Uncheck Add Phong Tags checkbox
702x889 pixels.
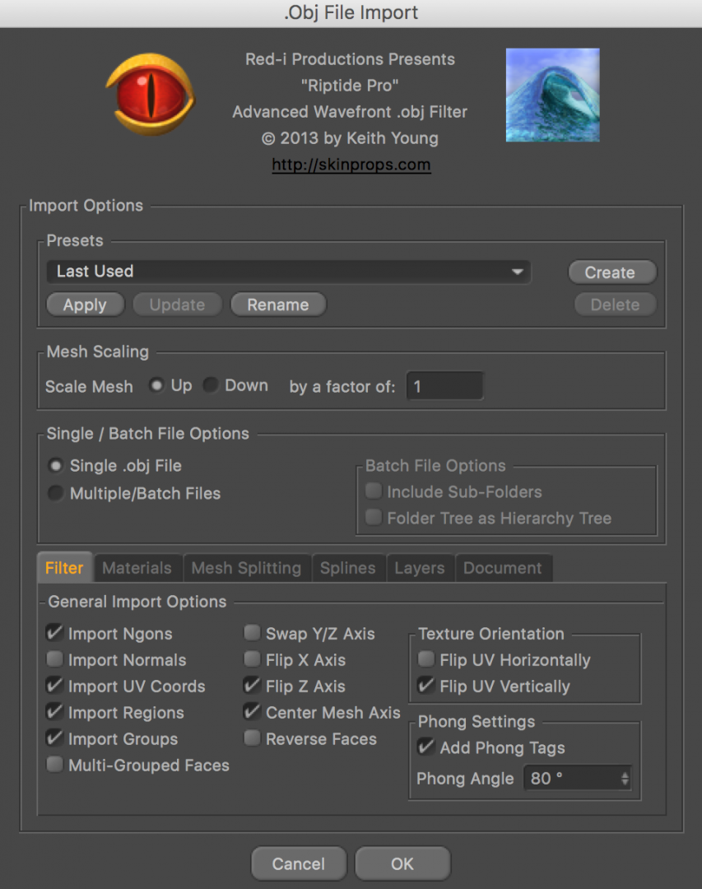[x=426, y=747]
